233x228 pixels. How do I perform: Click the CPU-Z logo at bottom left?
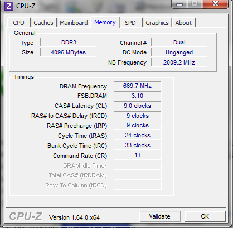point(26,216)
